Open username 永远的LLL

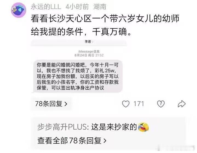(x=46, y=7)
